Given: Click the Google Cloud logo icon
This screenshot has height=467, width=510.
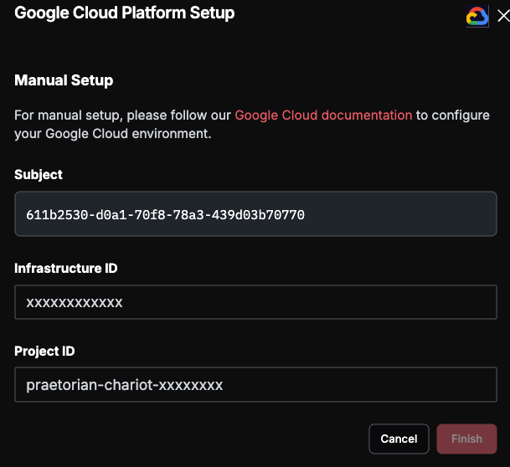Looking at the screenshot, I should click(x=477, y=16).
